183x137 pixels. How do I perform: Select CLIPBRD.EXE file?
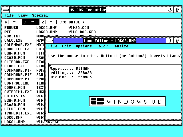[x=17, y=62]
